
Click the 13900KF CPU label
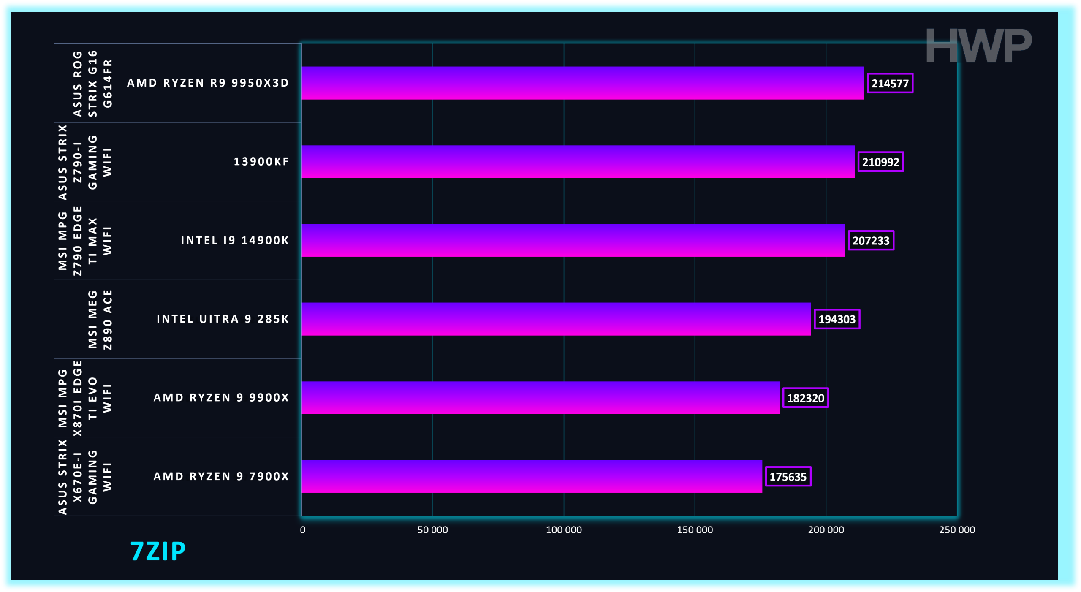click(261, 162)
